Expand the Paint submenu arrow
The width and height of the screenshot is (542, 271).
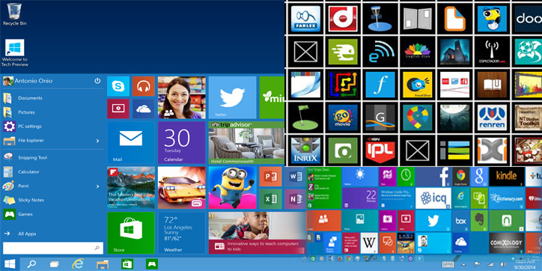[x=97, y=186]
